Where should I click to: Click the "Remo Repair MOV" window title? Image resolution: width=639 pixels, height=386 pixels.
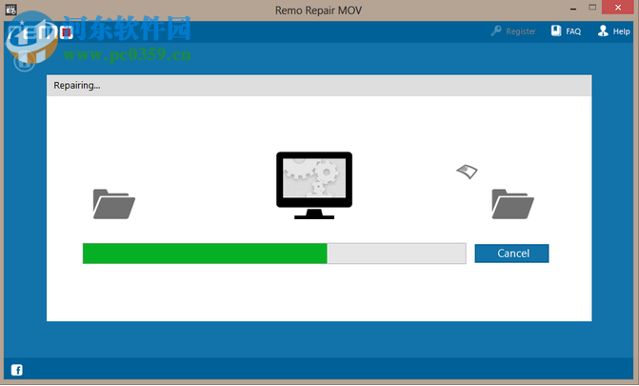click(x=318, y=10)
